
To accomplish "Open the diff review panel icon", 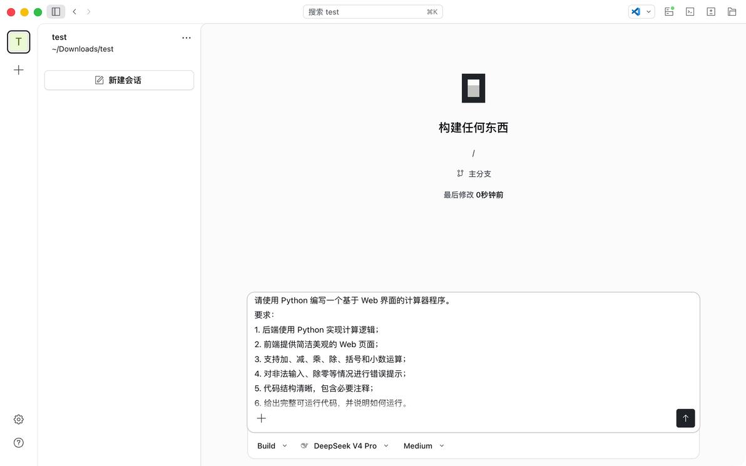I will pos(711,12).
